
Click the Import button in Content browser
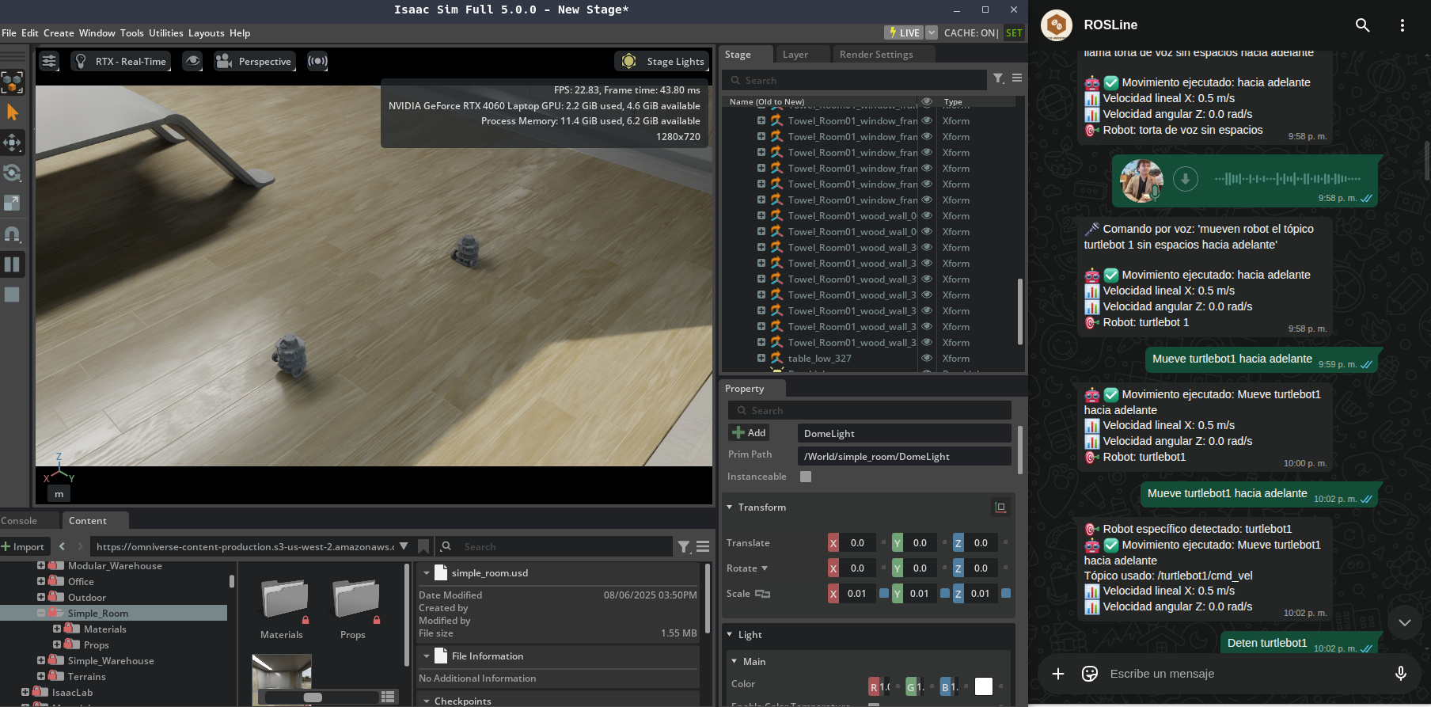tap(24, 546)
